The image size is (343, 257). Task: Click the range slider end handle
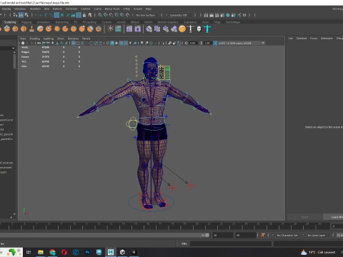point(207,235)
